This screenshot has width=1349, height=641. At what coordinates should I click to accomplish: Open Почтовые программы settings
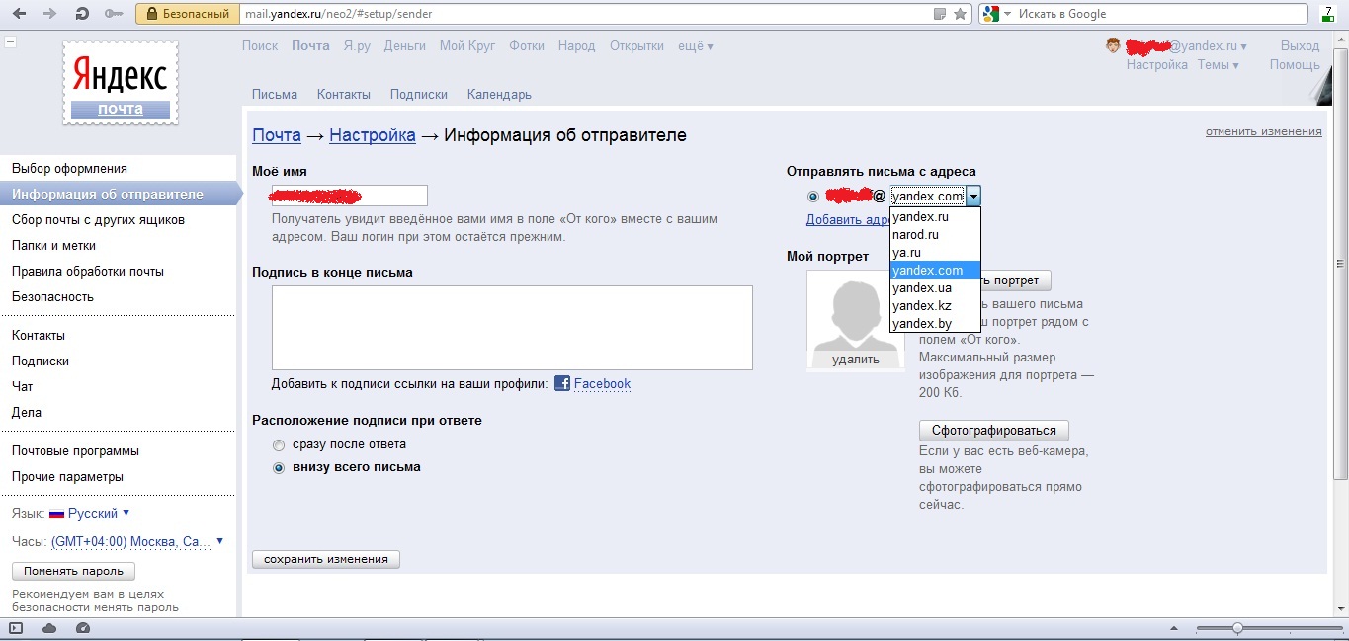(x=75, y=451)
